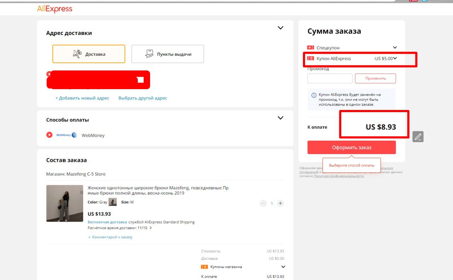Screen dimensions: 453x280
Task: Select the Доставка delivery option
Action: [89, 54]
